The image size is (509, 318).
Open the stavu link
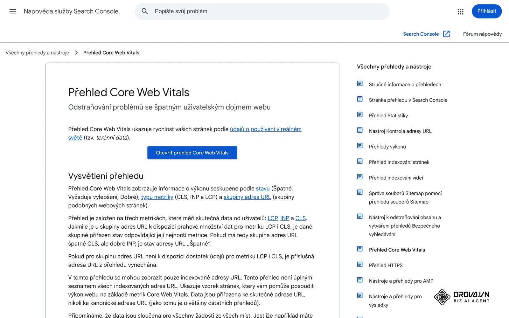[263, 189]
